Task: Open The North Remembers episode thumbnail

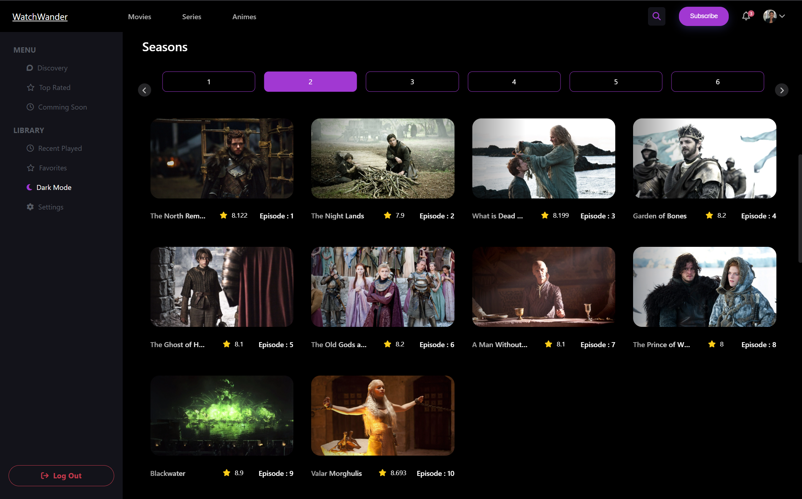Action: [x=222, y=158]
